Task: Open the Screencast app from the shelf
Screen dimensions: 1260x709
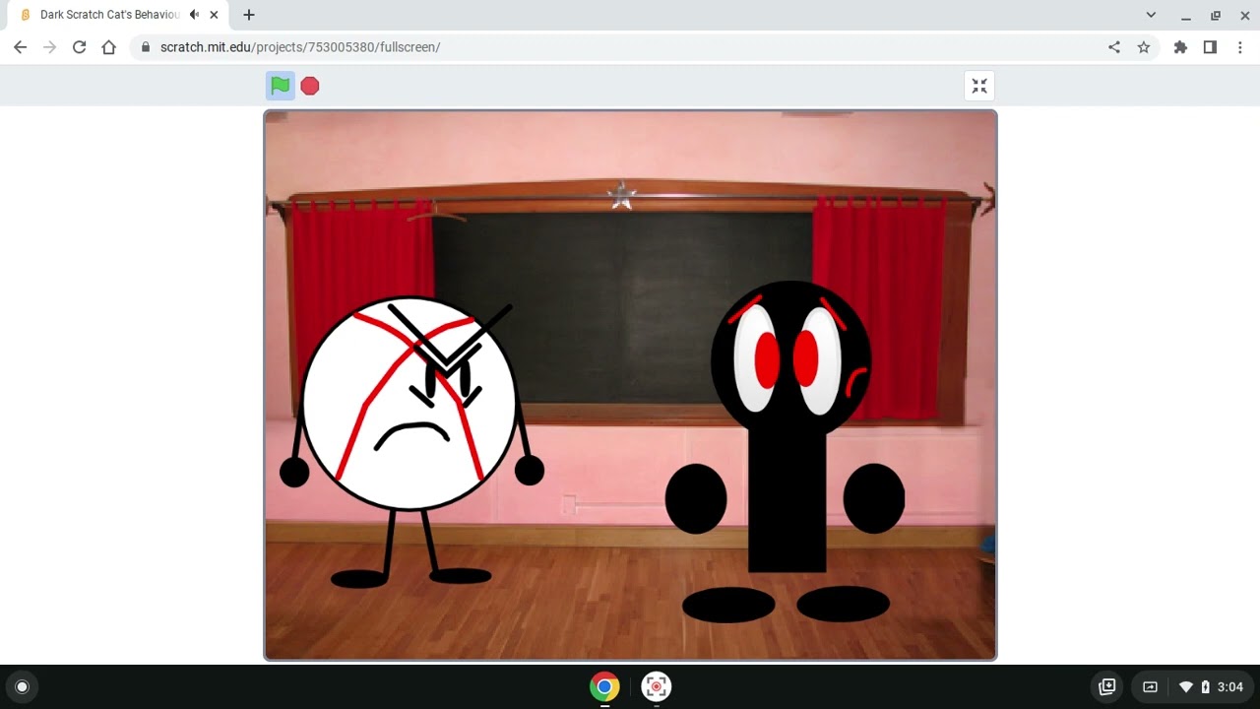Action: (657, 686)
